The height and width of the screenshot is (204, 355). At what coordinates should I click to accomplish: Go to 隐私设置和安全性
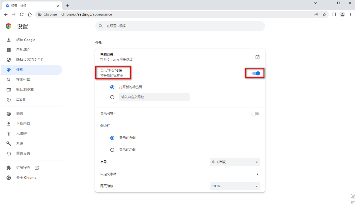(30, 60)
